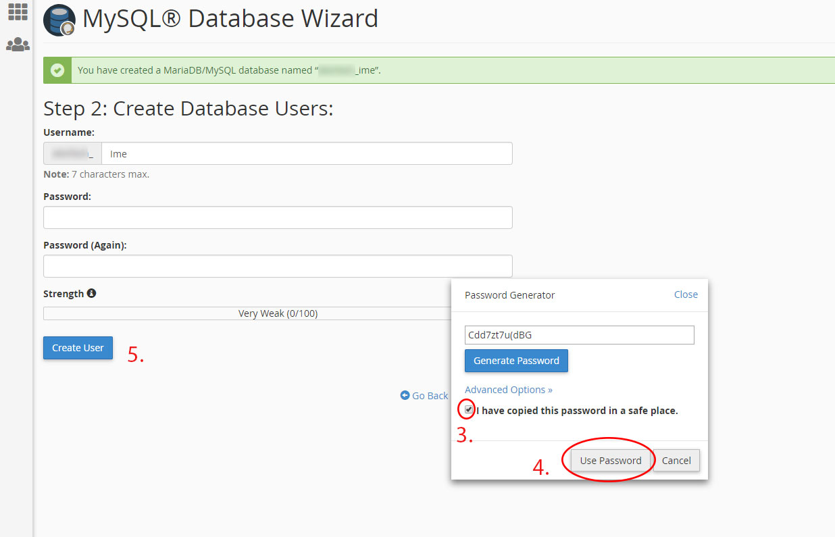
Task: Click the Use Password button
Action: tap(611, 461)
